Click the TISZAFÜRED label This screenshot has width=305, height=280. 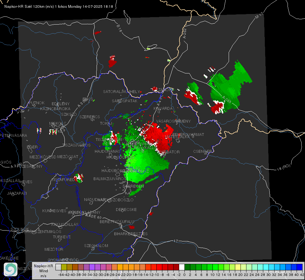(x=63, y=180)
